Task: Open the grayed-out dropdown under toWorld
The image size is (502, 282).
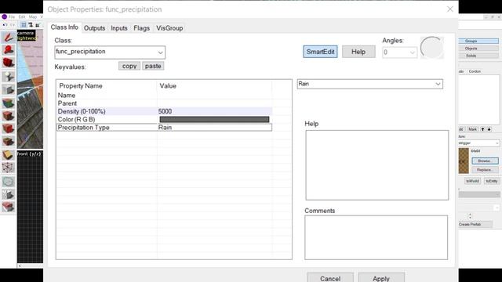Action: point(479,194)
